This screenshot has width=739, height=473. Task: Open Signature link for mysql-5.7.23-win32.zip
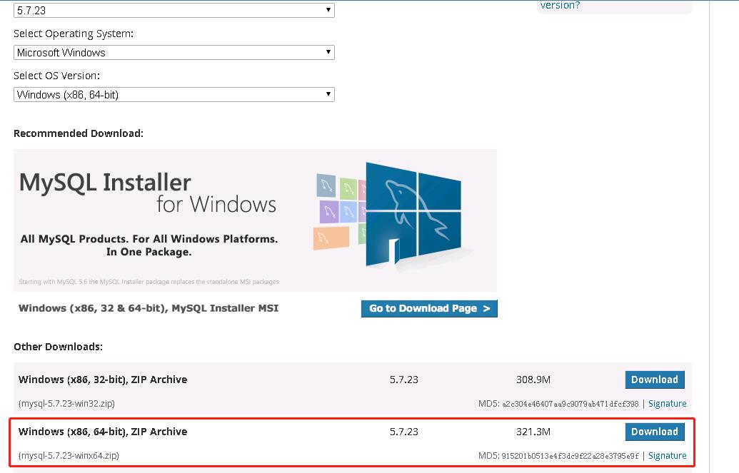coord(668,404)
